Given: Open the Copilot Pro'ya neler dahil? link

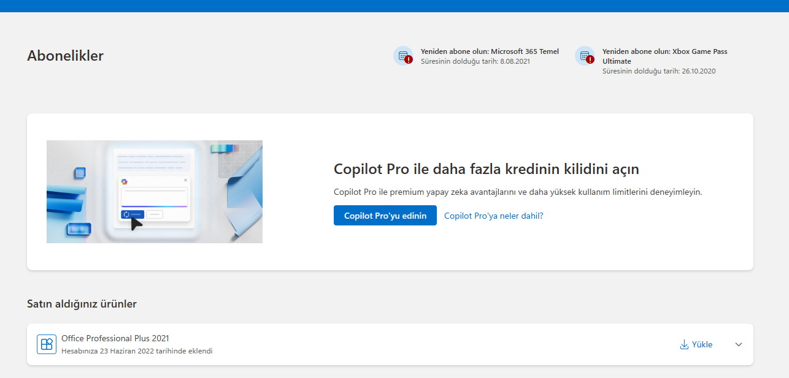Looking at the screenshot, I should click(494, 216).
